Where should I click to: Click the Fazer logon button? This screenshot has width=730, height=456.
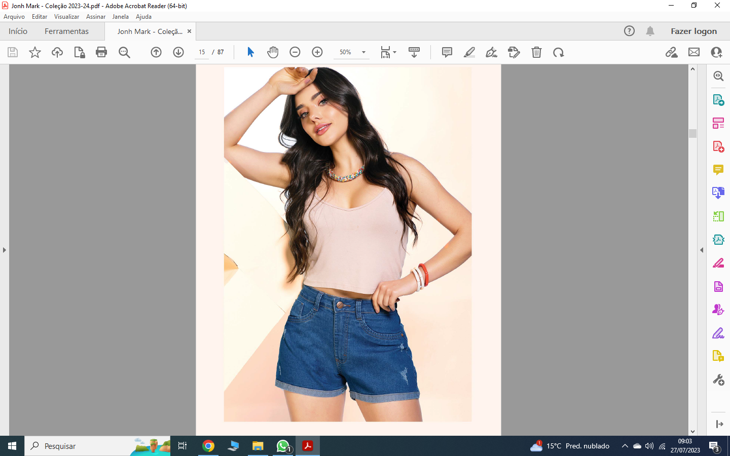(693, 31)
